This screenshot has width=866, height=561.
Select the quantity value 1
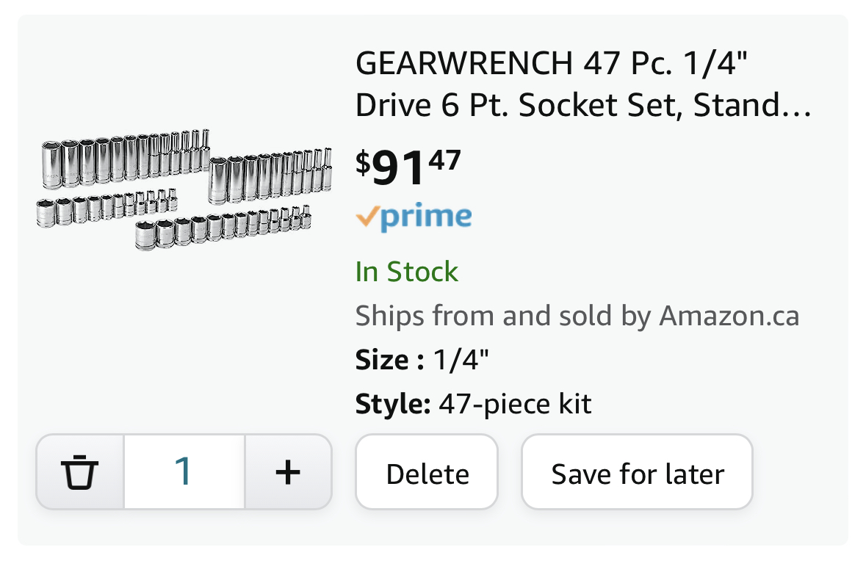point(184,472)
